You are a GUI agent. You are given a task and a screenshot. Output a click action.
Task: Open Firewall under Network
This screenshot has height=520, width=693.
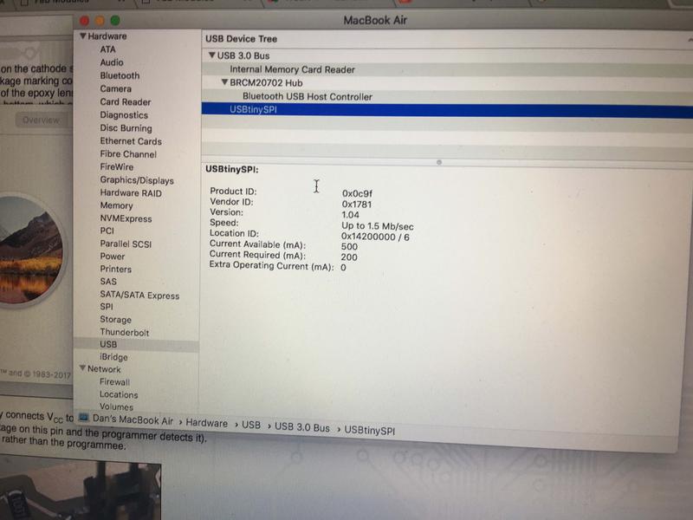point(114,381)
